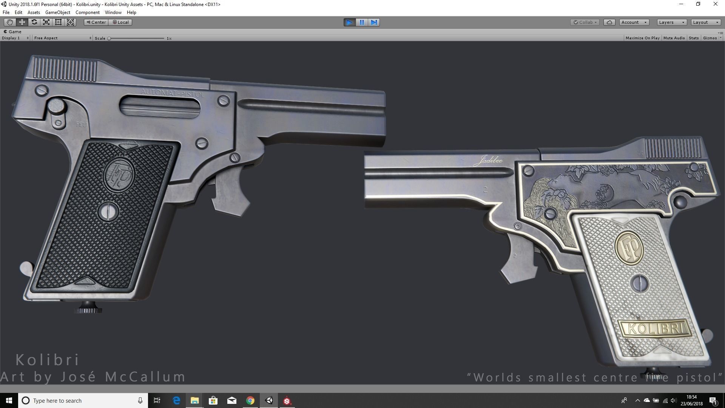
Task: Click the taskbar search box
Action: [83, 400]
